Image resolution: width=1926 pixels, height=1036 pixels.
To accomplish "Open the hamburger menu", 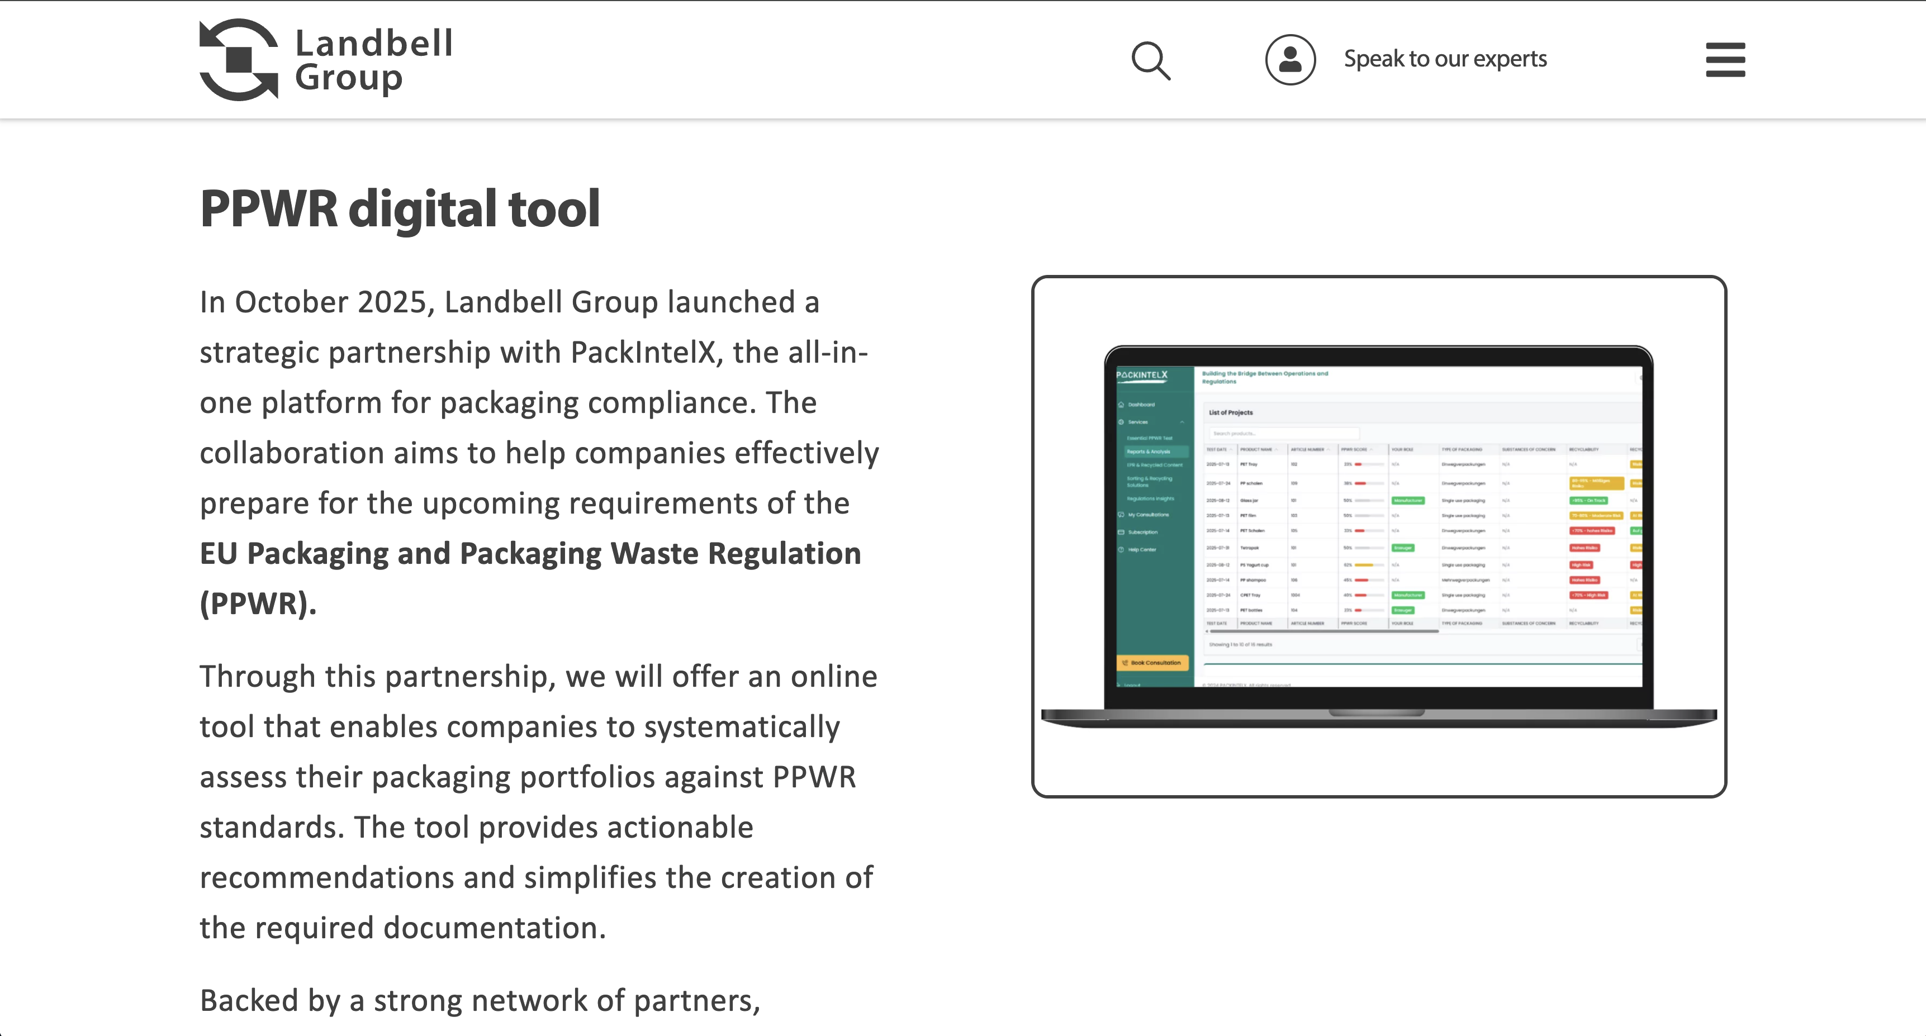I will coord(1725,60).
